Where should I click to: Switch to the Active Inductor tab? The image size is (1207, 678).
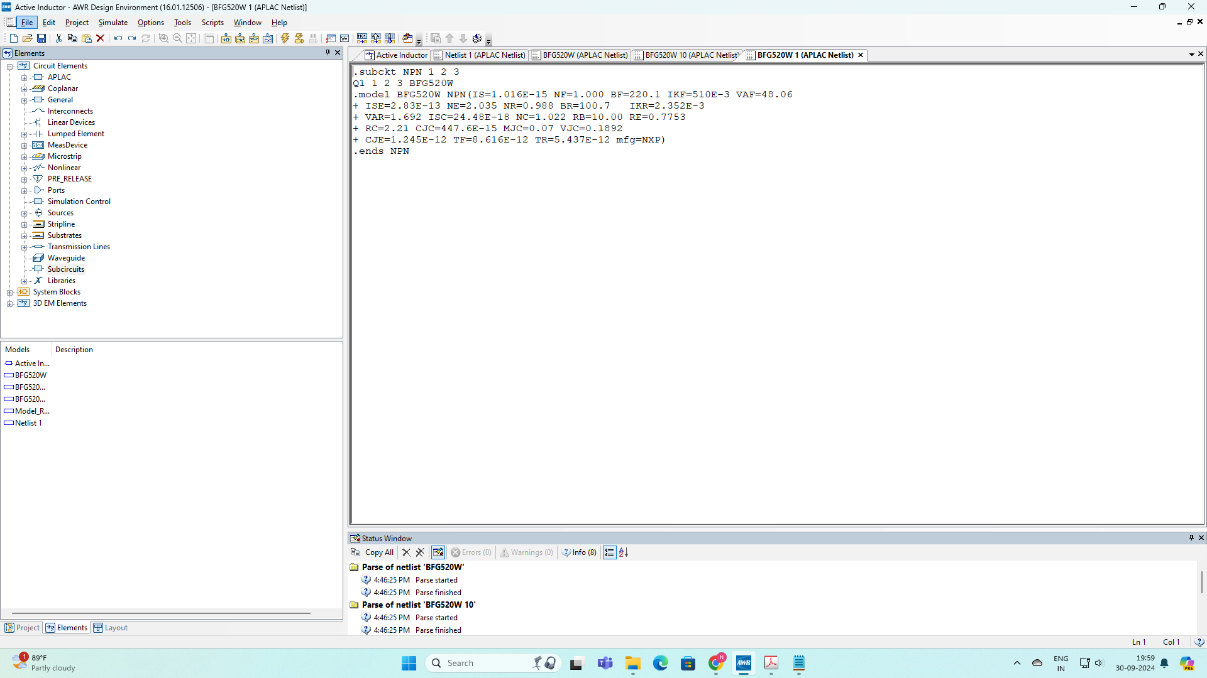396,55
